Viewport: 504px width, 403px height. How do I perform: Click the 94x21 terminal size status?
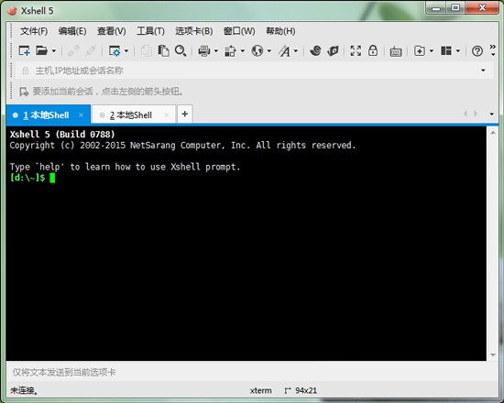pyautogui.click(x=306, y=390)
